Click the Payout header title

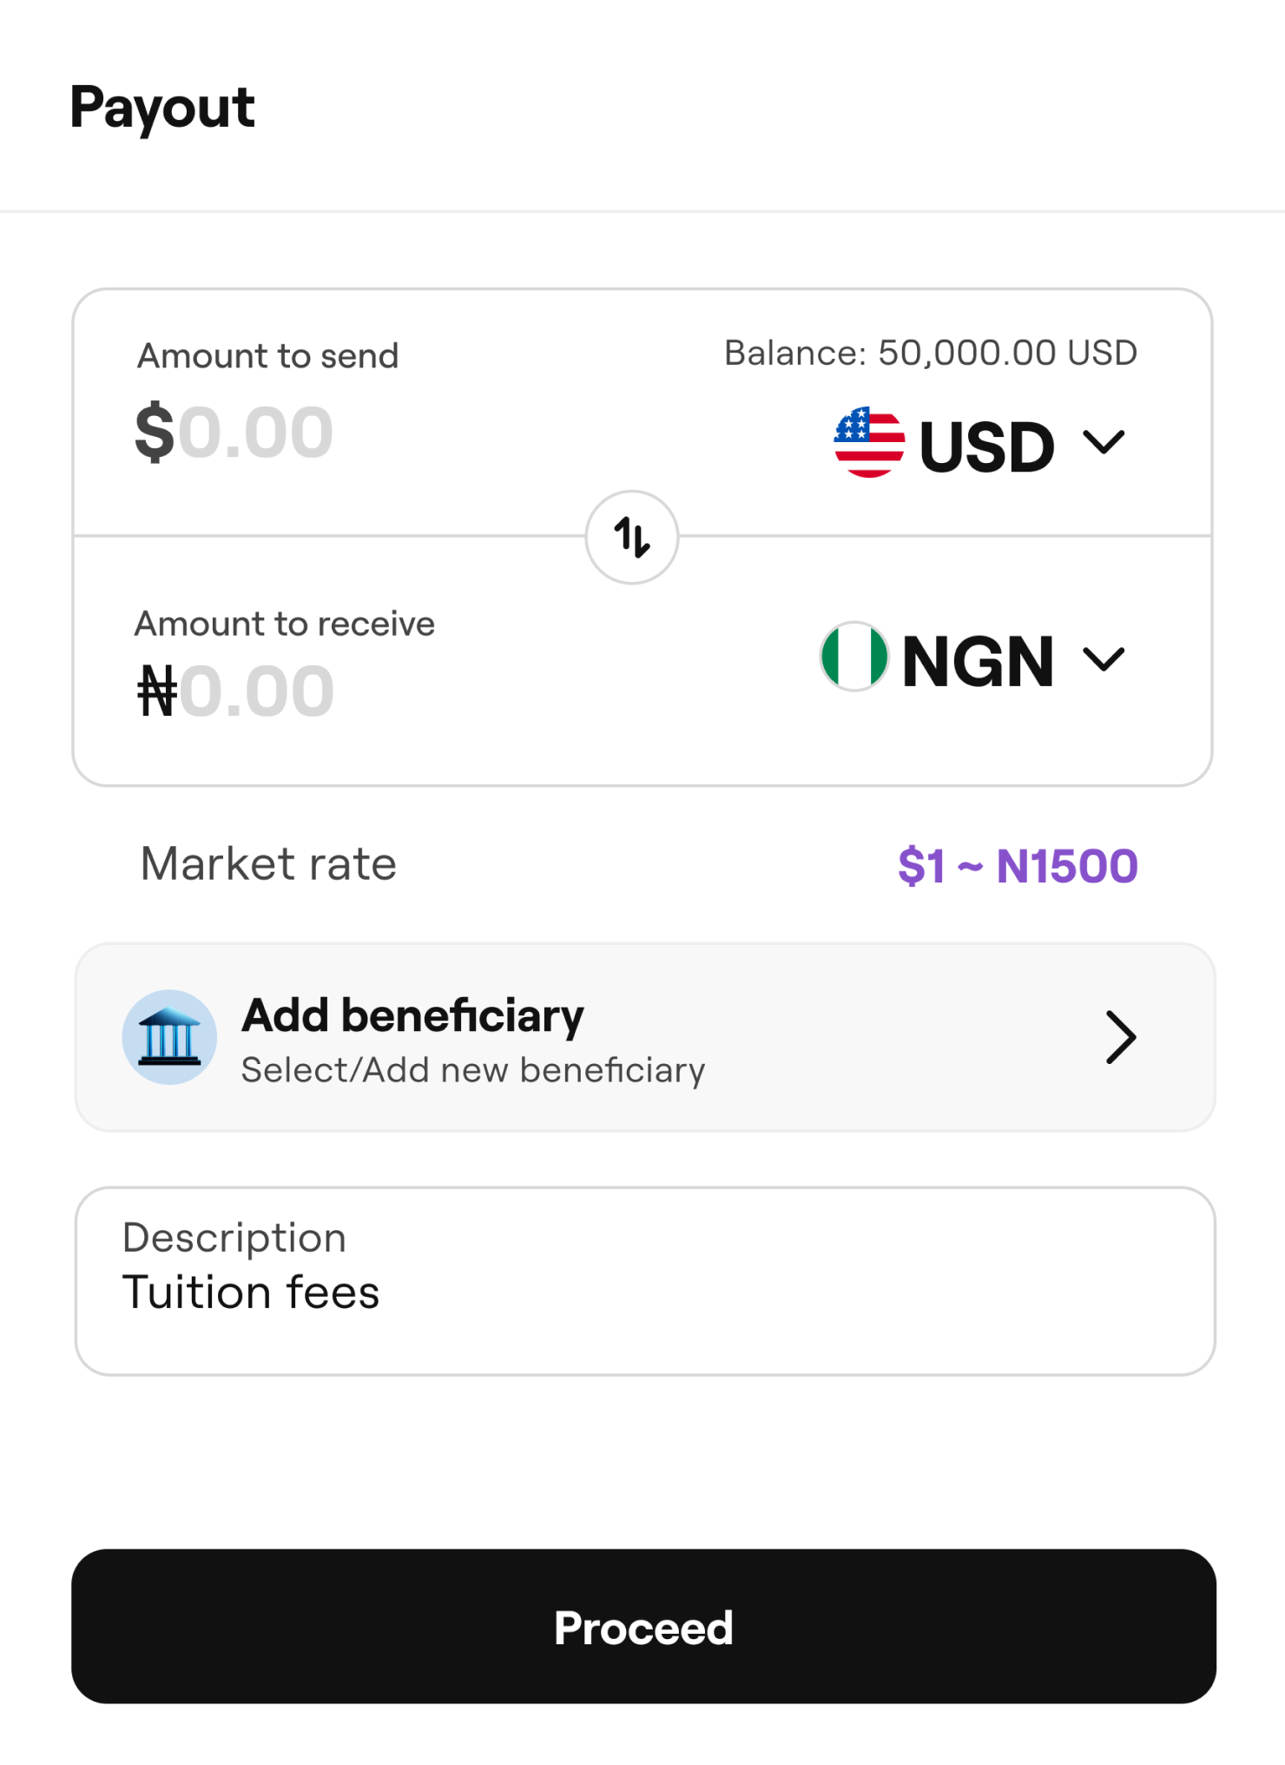tap(162, 108)
